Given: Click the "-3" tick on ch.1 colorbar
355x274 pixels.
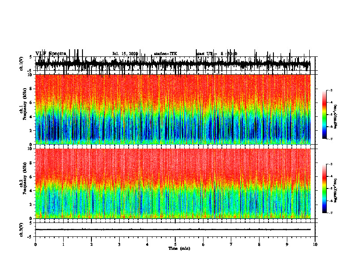Looking at the screenshot, I should (x=331, y=90).
